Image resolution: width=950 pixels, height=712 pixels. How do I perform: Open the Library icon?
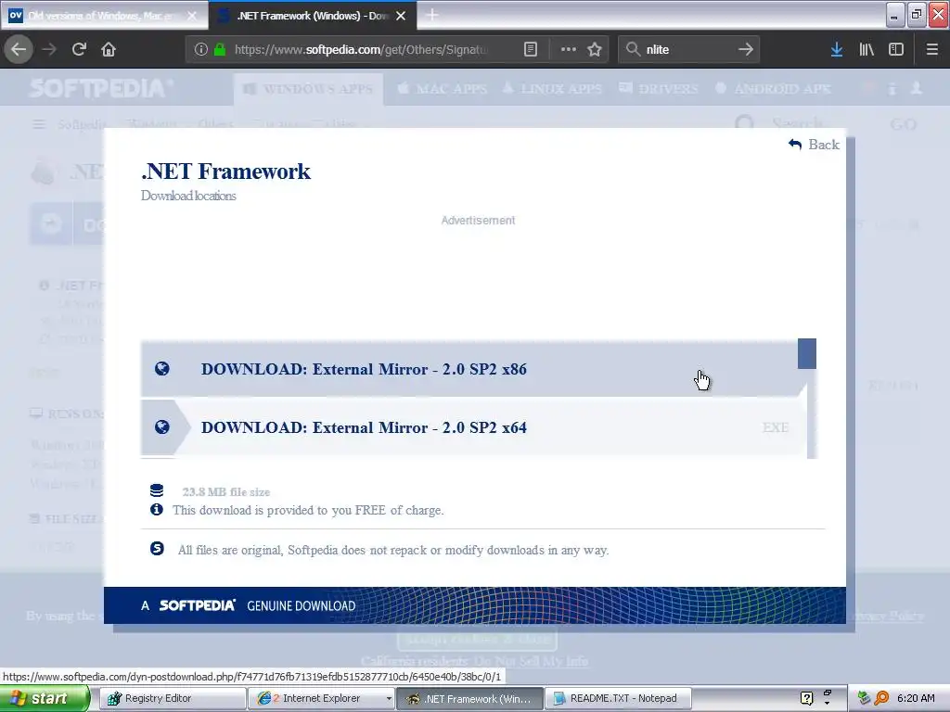(x=867, y=50)
